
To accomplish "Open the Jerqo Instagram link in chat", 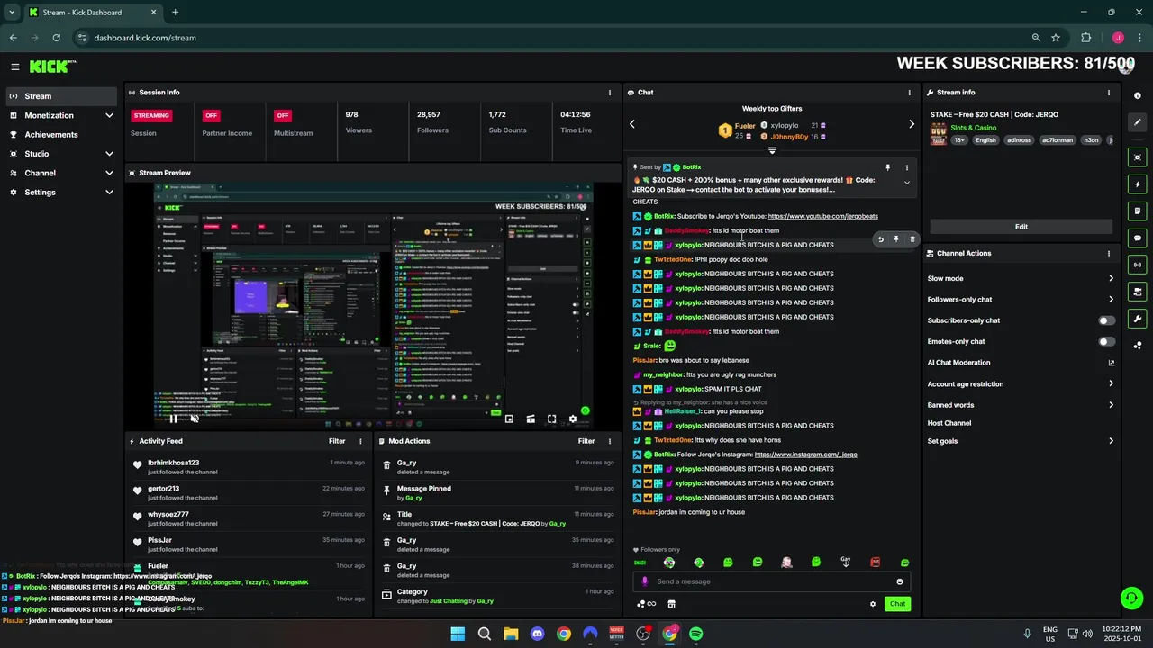I will tap(805, 454).
